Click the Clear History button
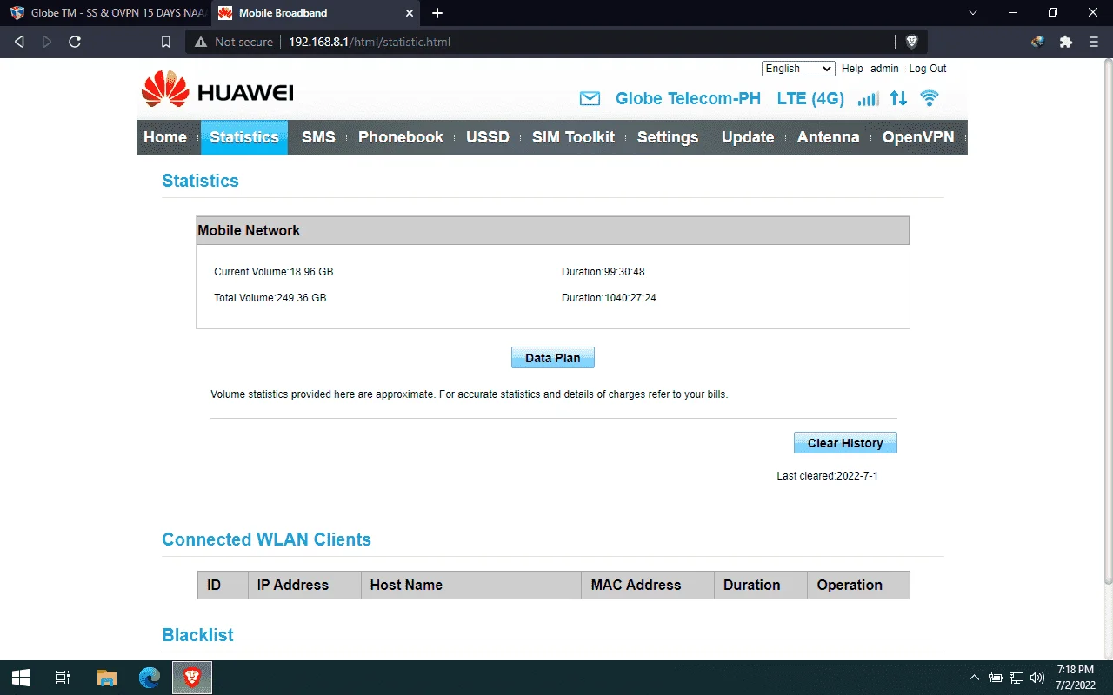The width and height of the screenshot is (1113, 695). tap(845, 443)
